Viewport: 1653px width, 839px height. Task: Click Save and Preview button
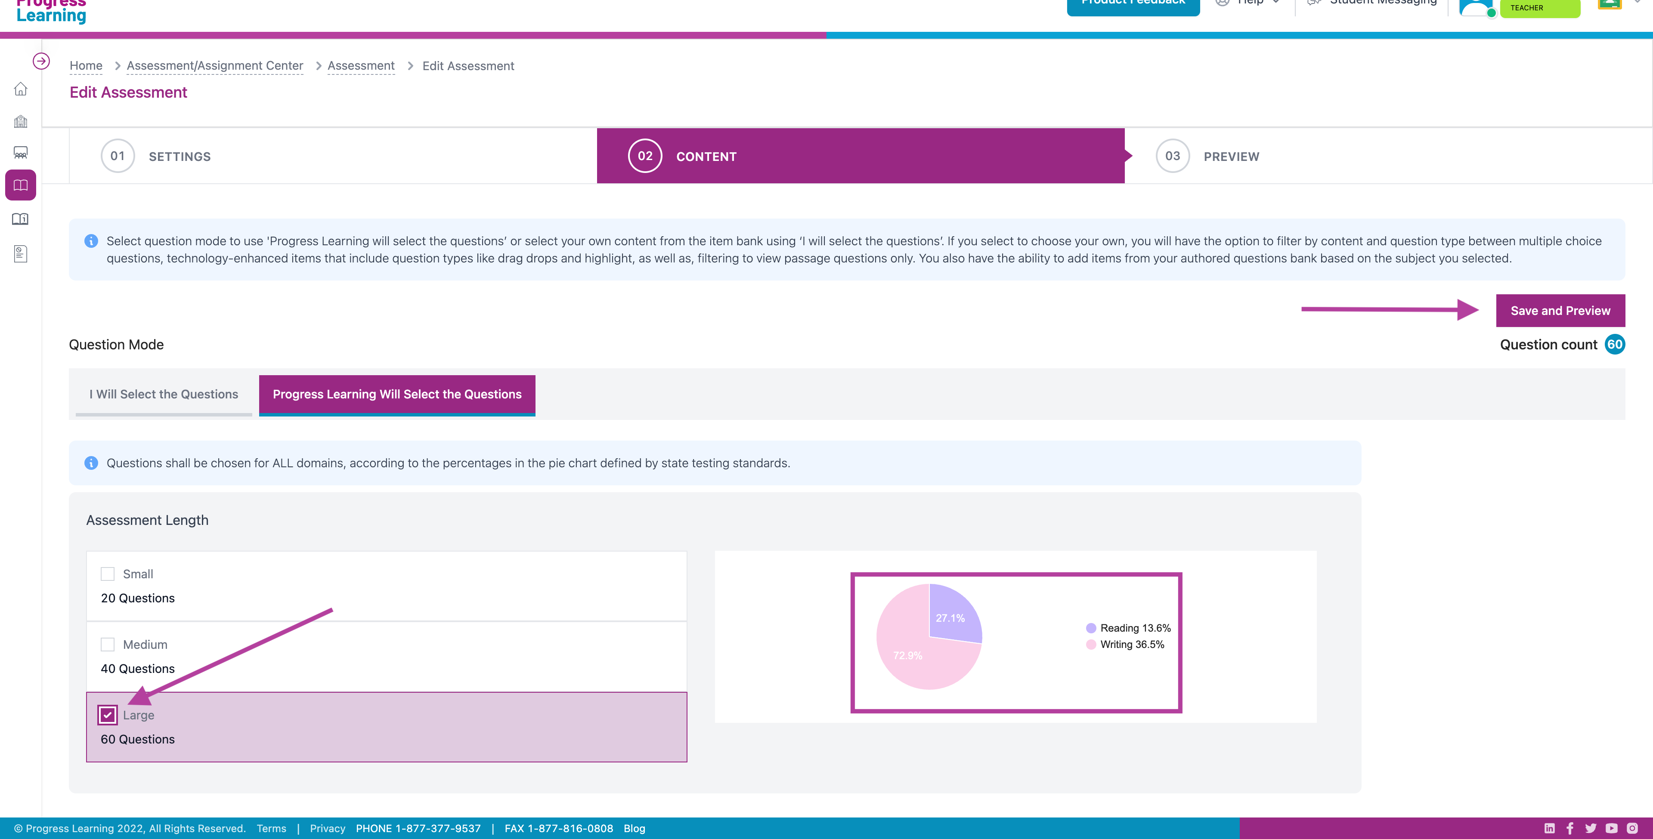[1560, 311]
